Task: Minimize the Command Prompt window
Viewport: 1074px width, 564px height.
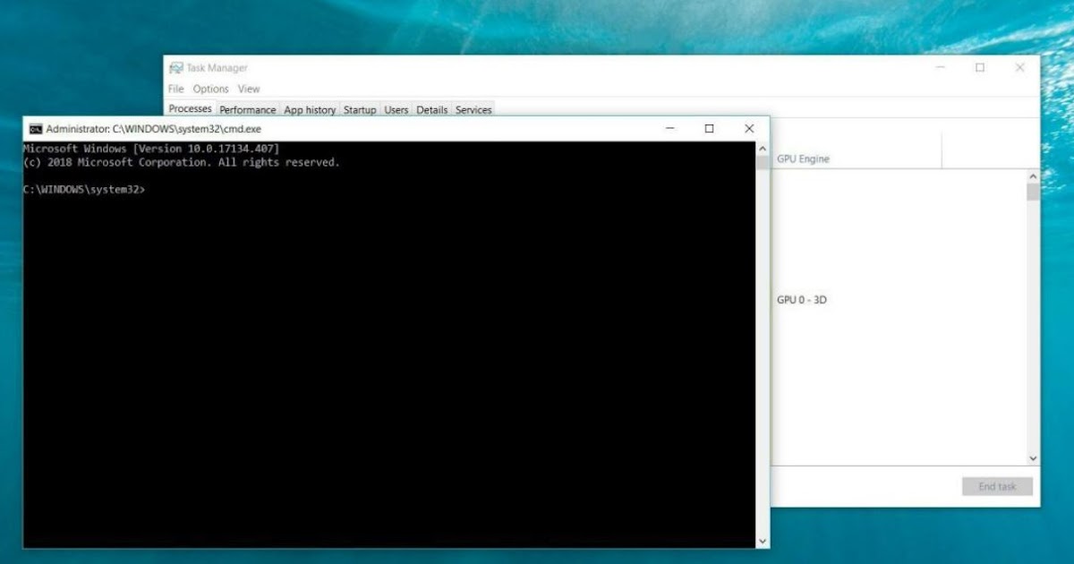Action: [x=669, y=129]
